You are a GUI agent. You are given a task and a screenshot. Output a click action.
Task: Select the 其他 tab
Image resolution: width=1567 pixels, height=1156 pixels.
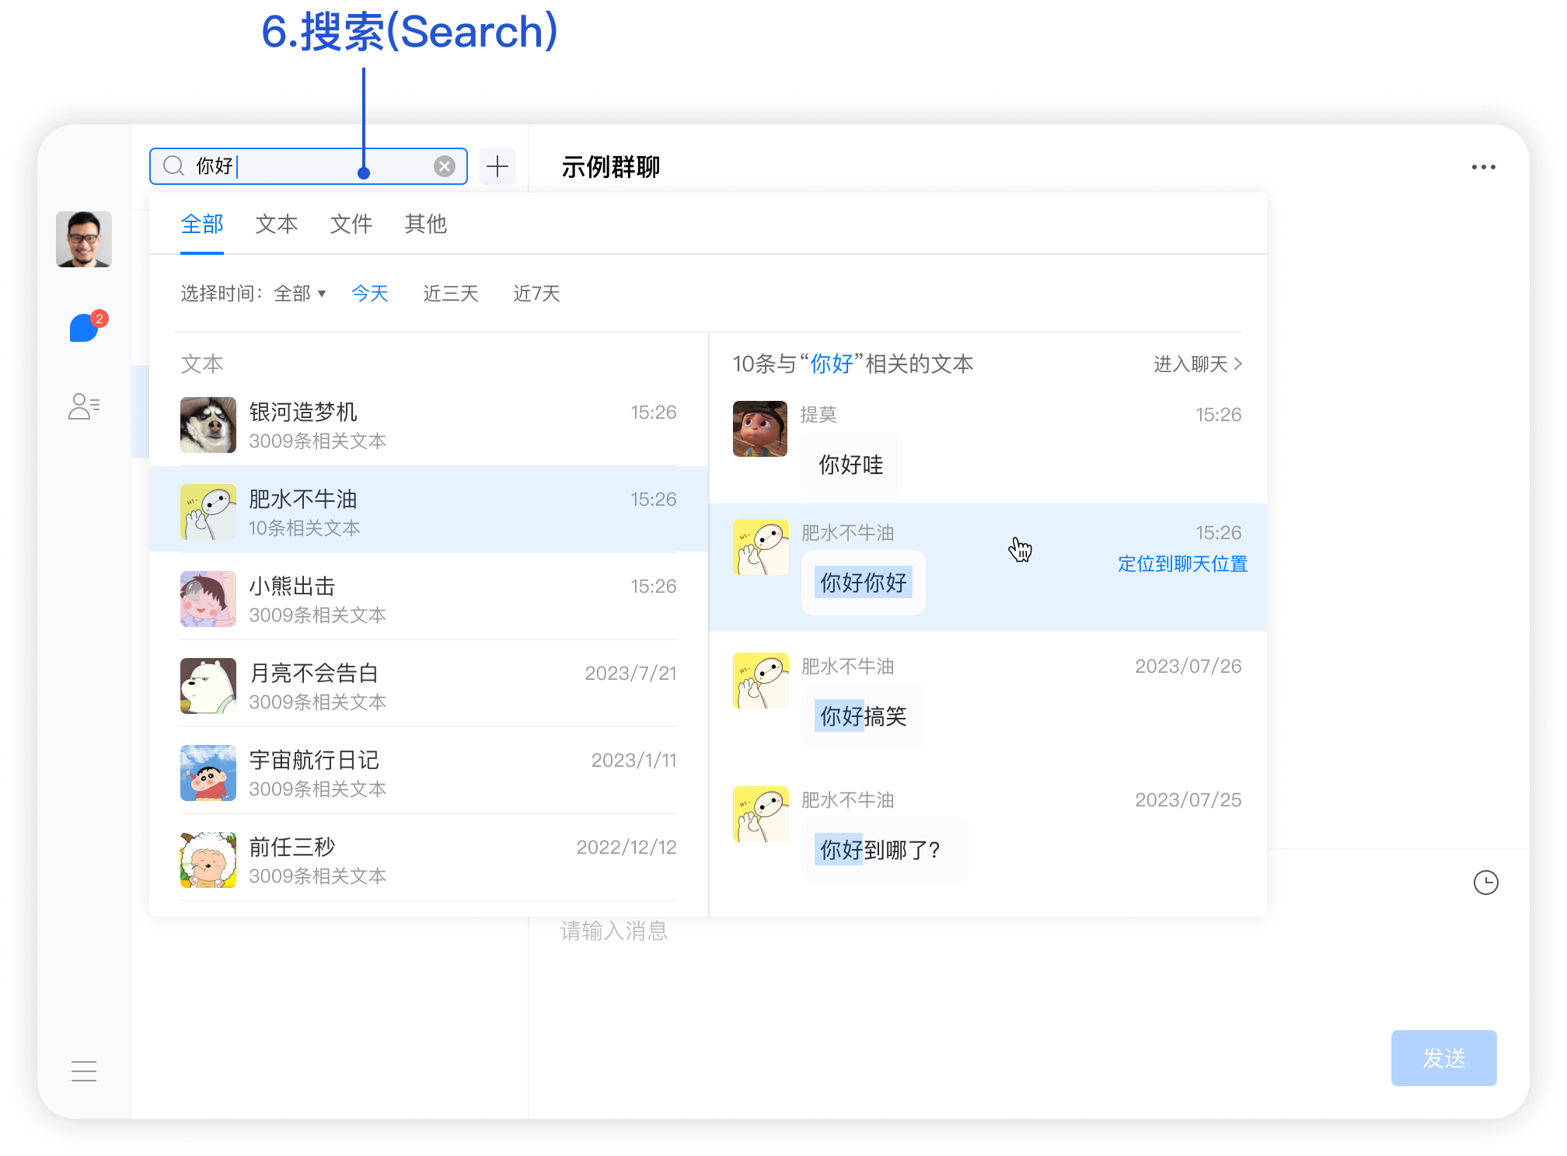[426, 225]
